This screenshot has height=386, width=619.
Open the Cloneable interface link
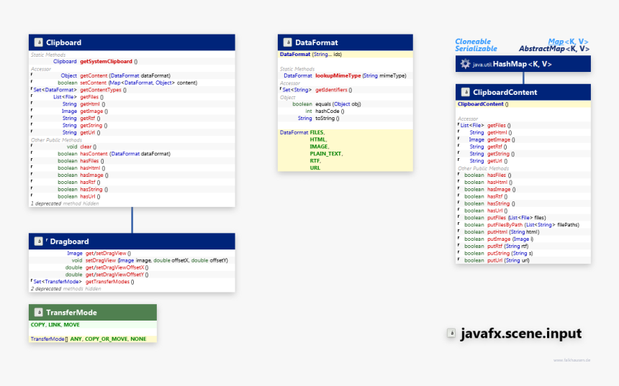coord(473,42)
